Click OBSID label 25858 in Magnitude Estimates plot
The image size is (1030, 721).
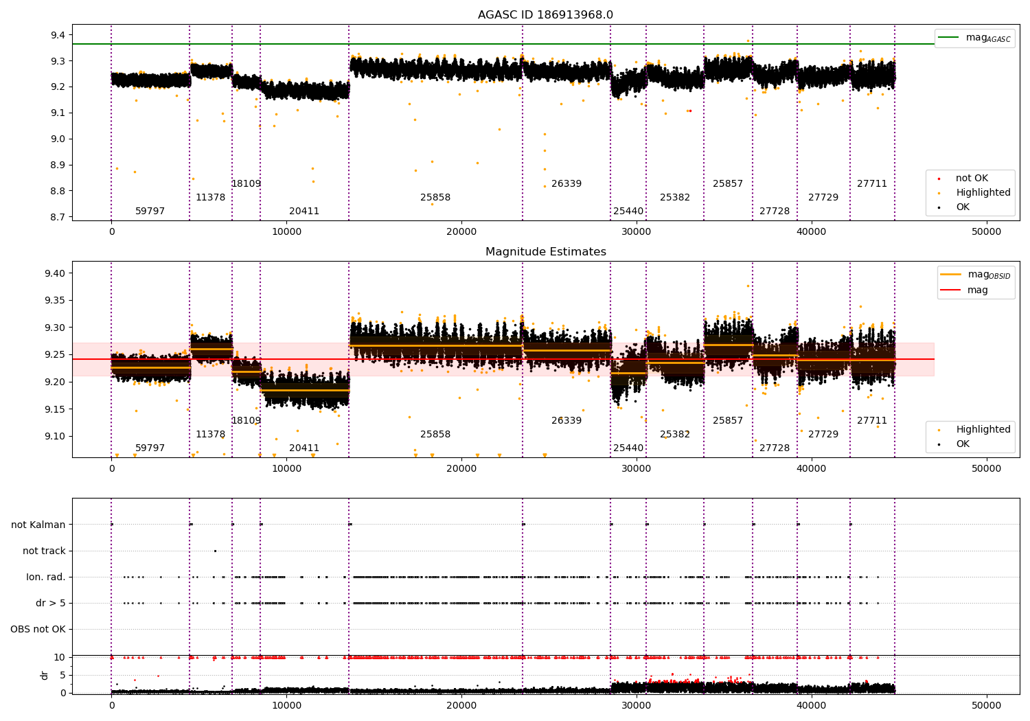[435, 435]
